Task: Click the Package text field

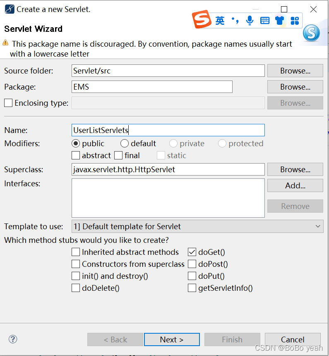Action: click(x=152, y=87)
